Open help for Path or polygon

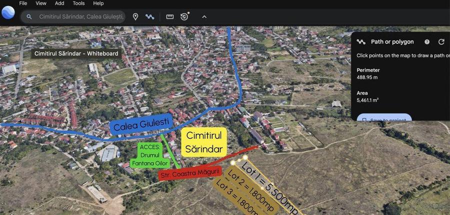(x=427, y=42)
